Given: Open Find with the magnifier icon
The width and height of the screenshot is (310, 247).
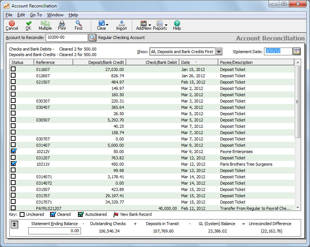Looking at the screenshot, I should (x=78, y=25).
